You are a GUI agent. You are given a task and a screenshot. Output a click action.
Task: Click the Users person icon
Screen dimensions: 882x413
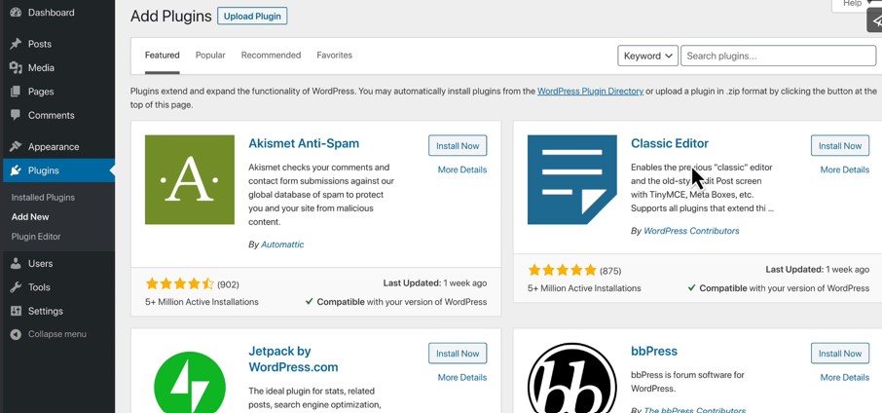click(16, 263)
